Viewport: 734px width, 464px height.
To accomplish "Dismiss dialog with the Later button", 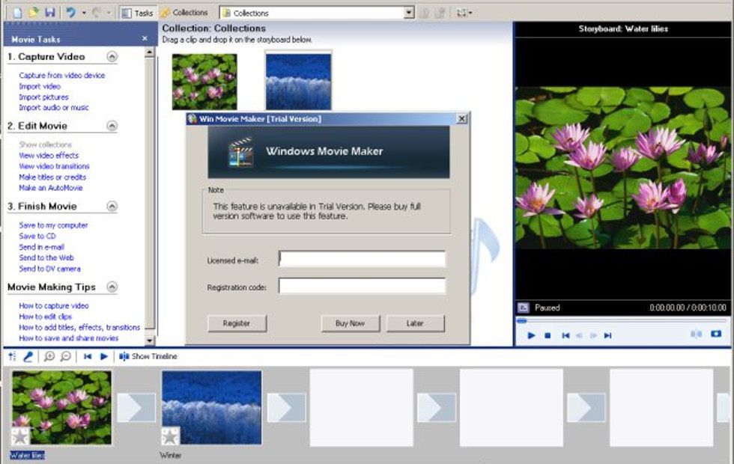I will pyautogui.click(x=415, y=323).
